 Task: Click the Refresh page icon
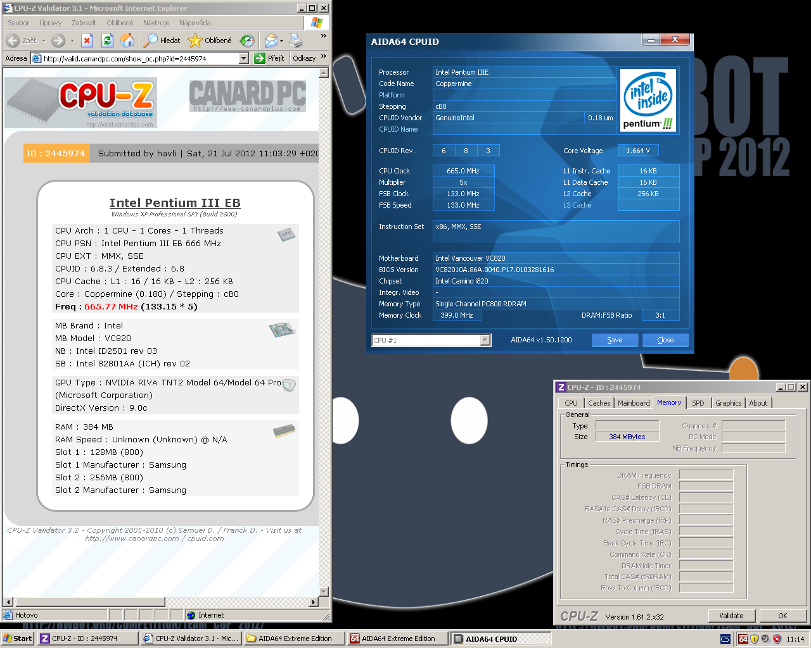108,40
